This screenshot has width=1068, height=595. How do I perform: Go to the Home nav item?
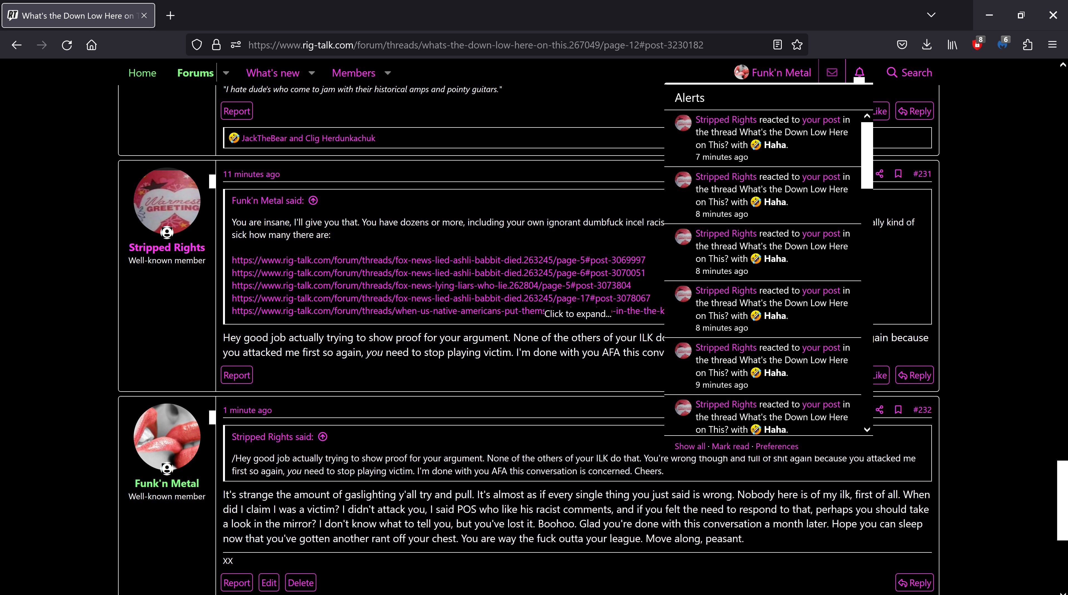[142, 73]
